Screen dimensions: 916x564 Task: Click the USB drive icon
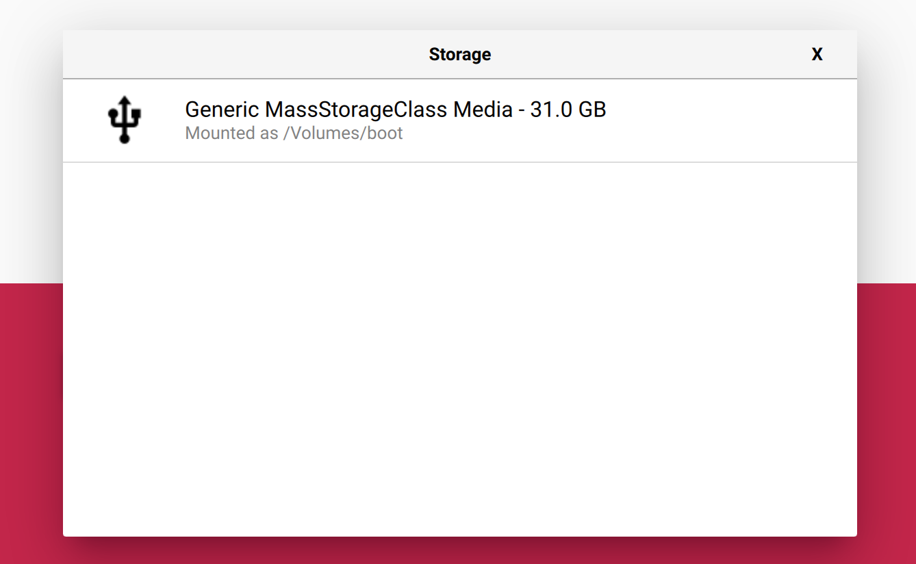tap(124, 120)
